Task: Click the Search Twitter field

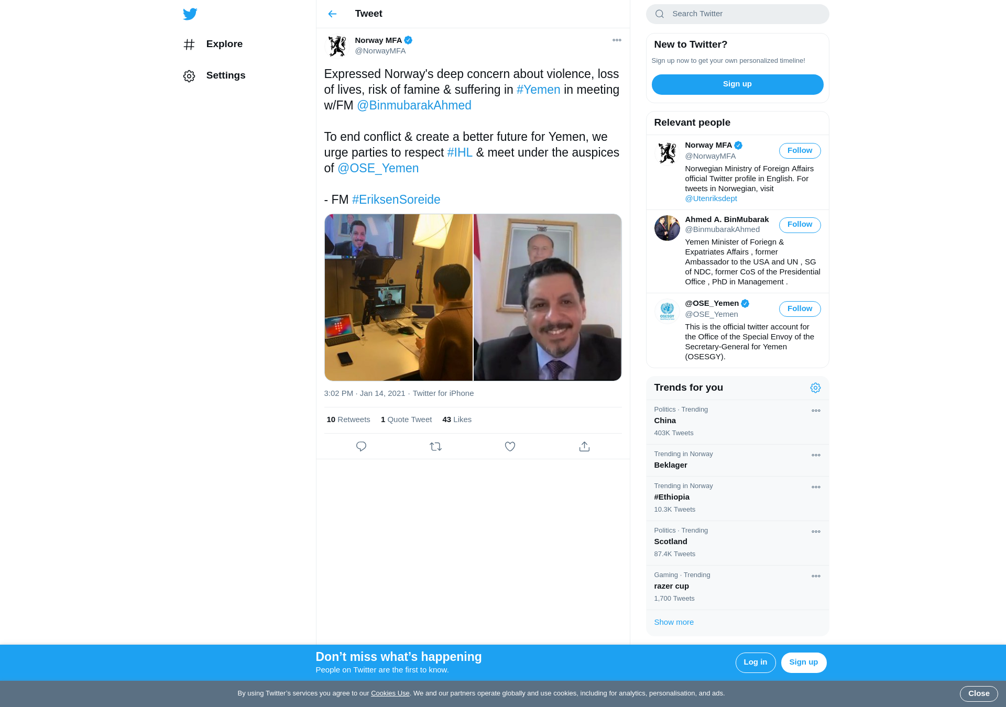Action: click(x=737, y=14)
